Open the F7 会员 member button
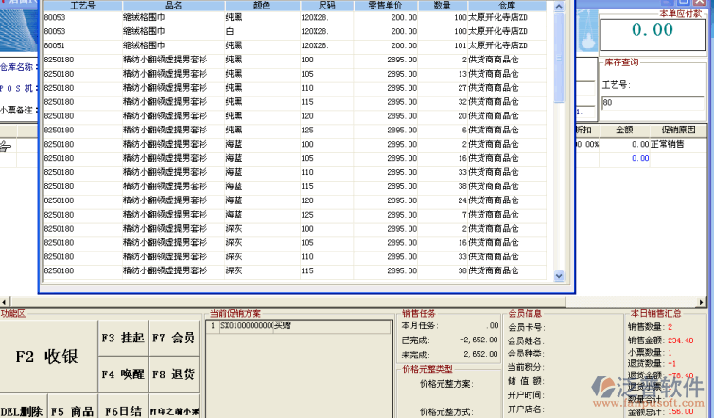Screen dimensions: 714x418 click(x=172, y=338)
